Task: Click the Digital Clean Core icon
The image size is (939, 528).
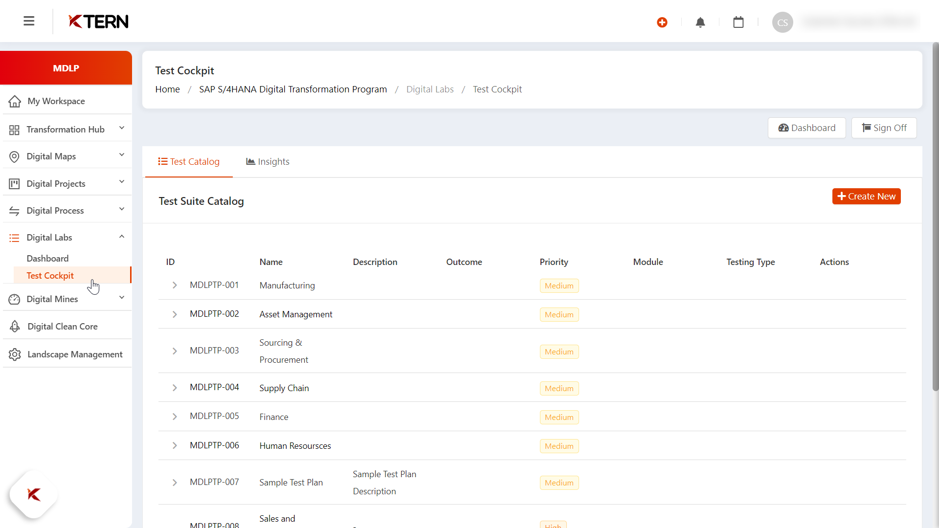Action: click(x=15, y=326)
